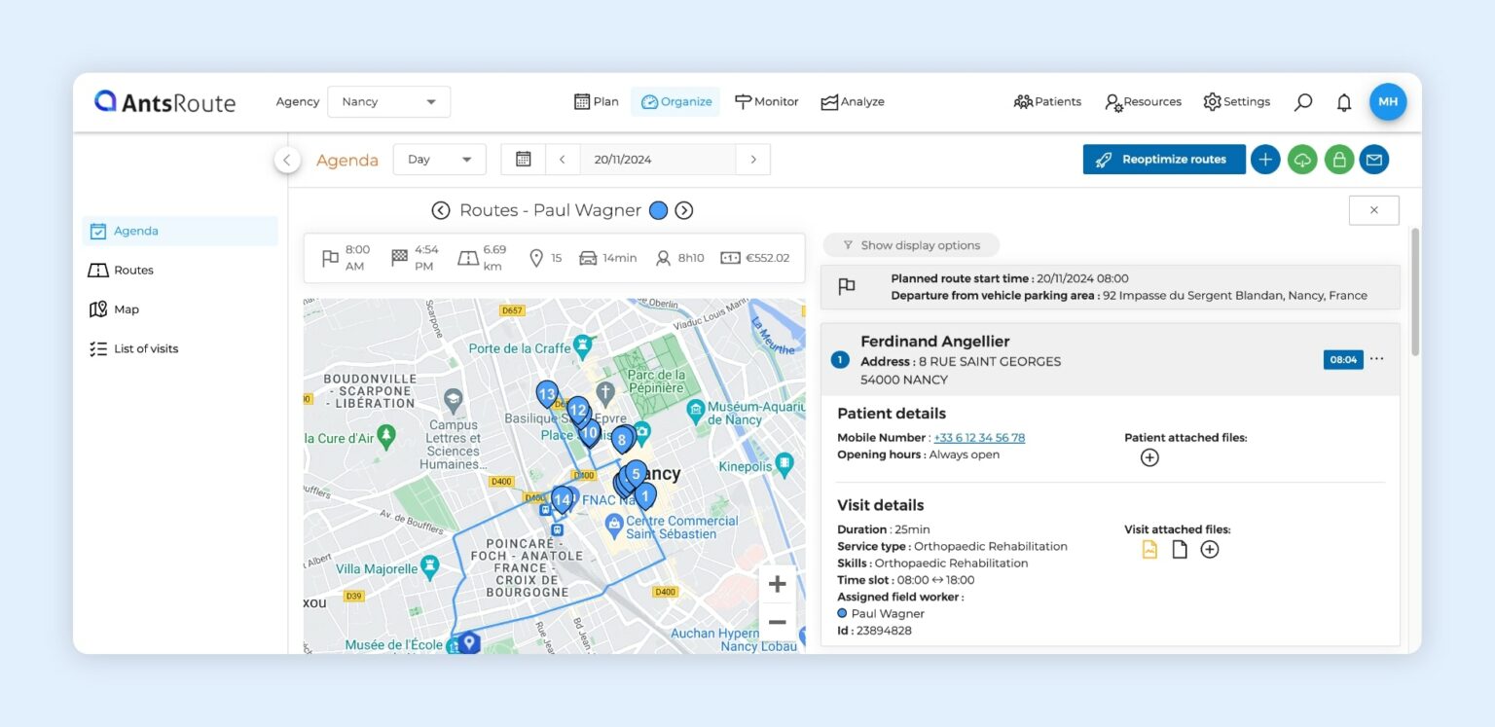The height and width of the screenshot is (727, 1495).
Task: Open the date picker calendar
Action: [x=523, y=159]
